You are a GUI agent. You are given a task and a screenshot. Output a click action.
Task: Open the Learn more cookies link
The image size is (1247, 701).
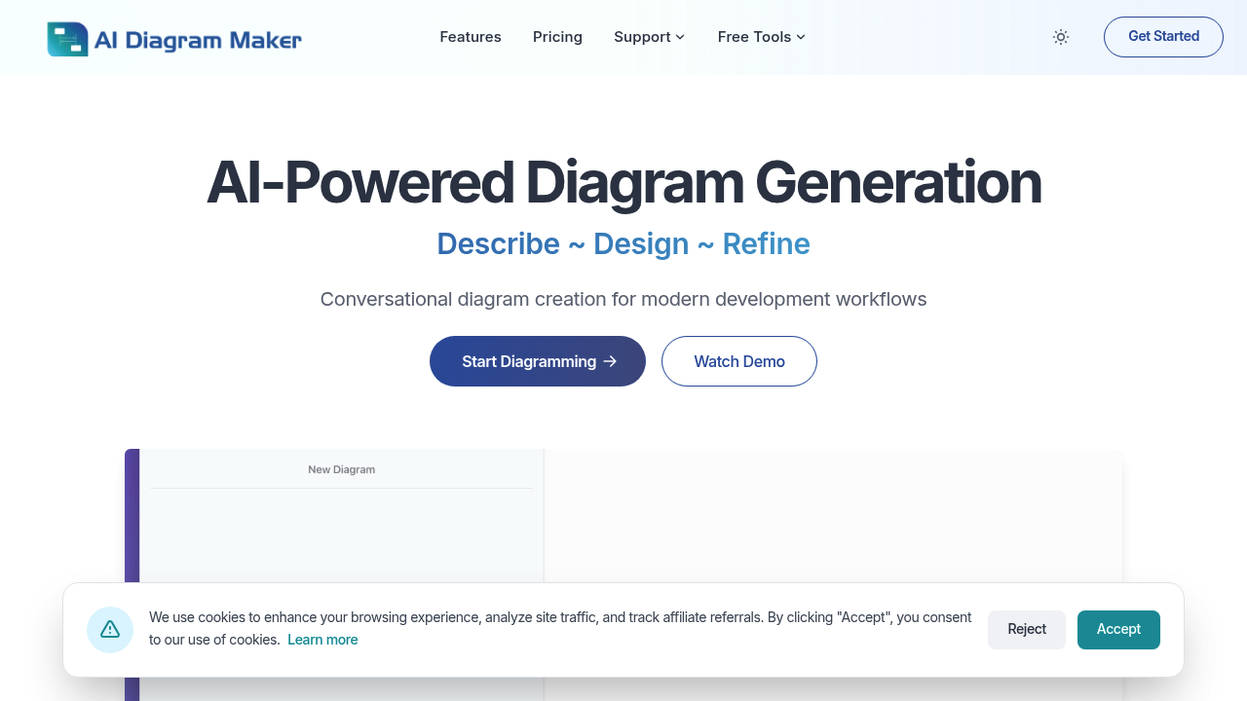(322, 640)
